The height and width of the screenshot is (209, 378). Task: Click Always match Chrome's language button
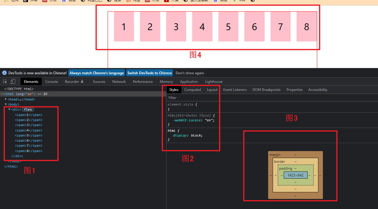pos(97,73)
